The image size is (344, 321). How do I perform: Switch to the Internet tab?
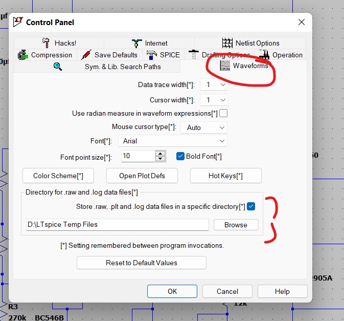[x=149, y=43]
